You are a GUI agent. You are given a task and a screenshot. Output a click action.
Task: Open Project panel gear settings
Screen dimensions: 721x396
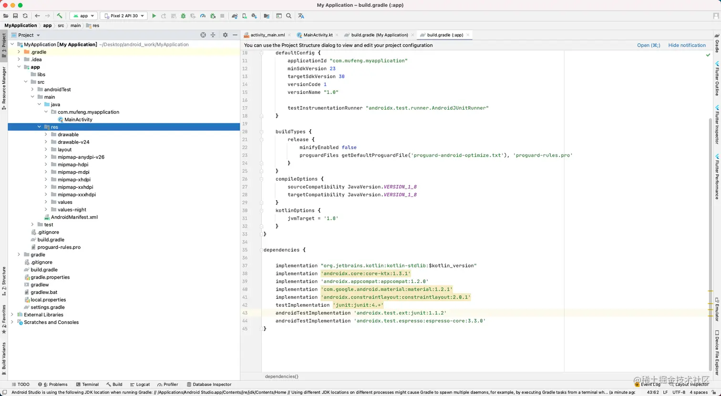(x=225, y=35)
